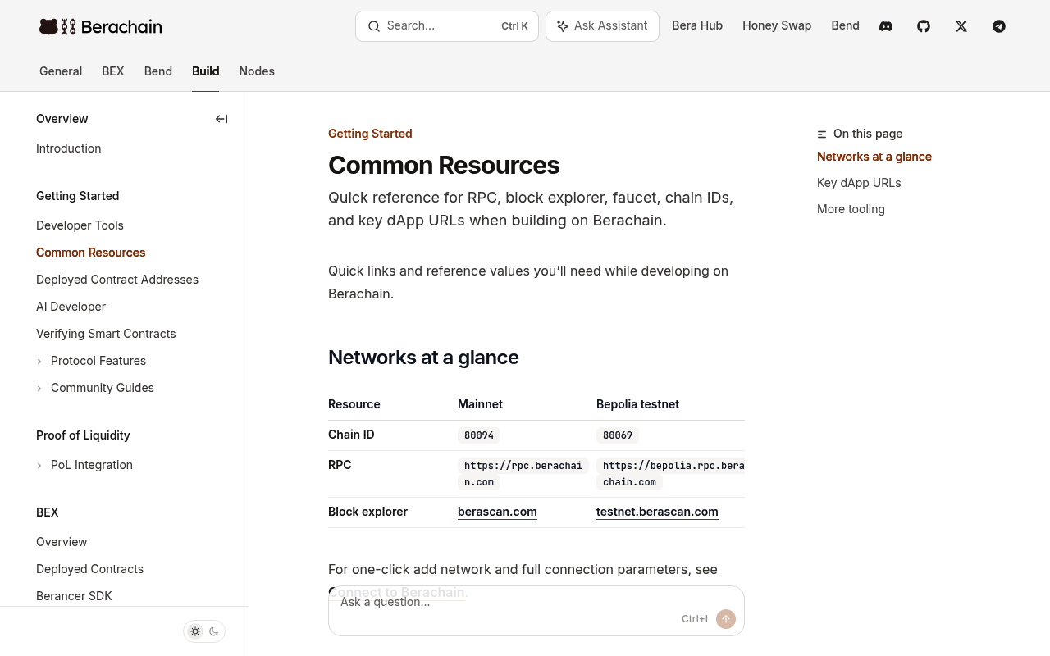The image size is (1050, 656).
Task: Collapse the sidebar with the arrow icon
Action: (221, 119)
